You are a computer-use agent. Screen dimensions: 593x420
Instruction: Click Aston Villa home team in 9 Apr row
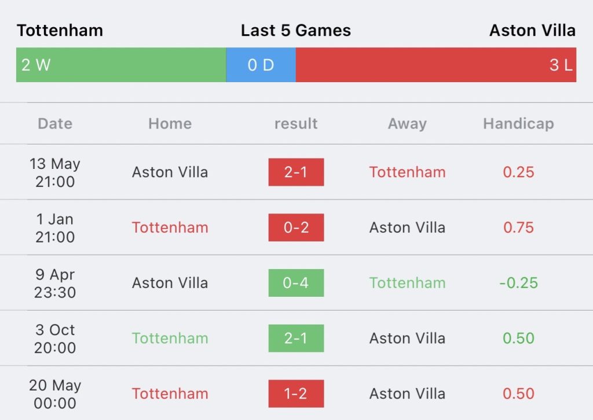[170, 283]
